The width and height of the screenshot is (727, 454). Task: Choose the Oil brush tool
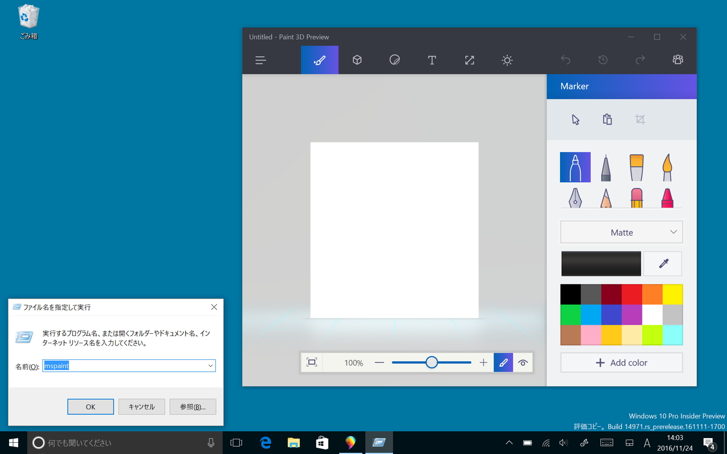point(636,167)
